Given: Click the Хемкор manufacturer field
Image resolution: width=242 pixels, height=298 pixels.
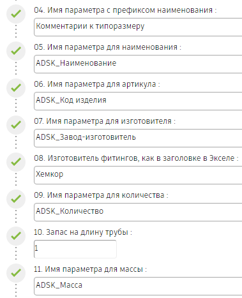Looking at the screenshot, I should [138, 175].
